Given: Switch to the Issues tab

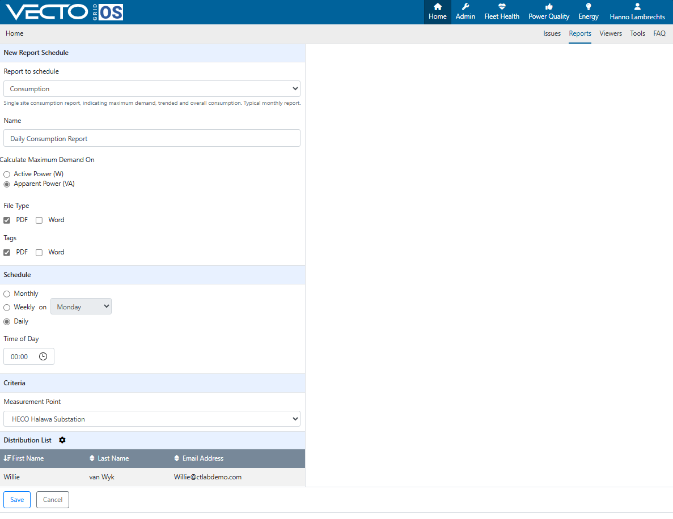Looking at the screenshot, I should point(552,33).
